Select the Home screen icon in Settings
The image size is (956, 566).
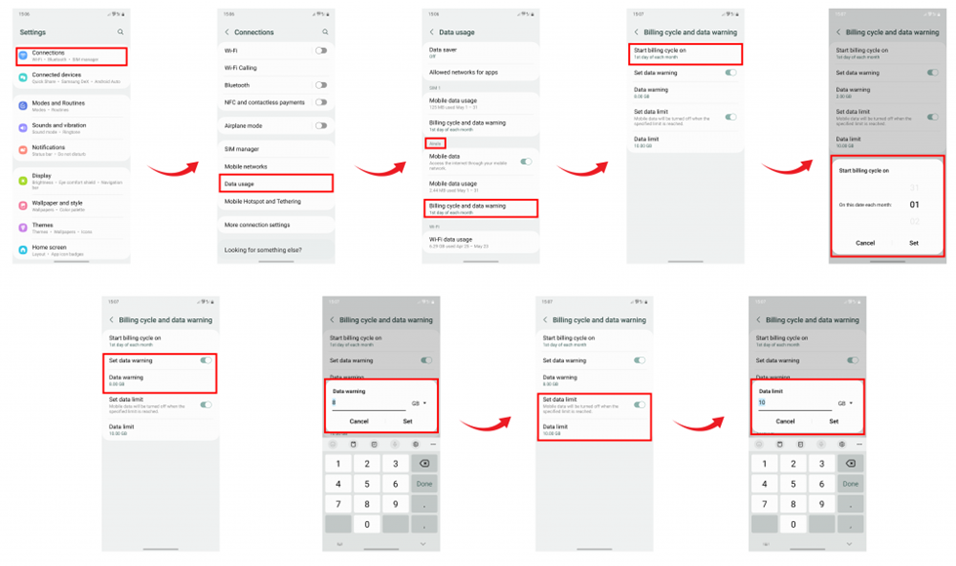coord(22,250)
